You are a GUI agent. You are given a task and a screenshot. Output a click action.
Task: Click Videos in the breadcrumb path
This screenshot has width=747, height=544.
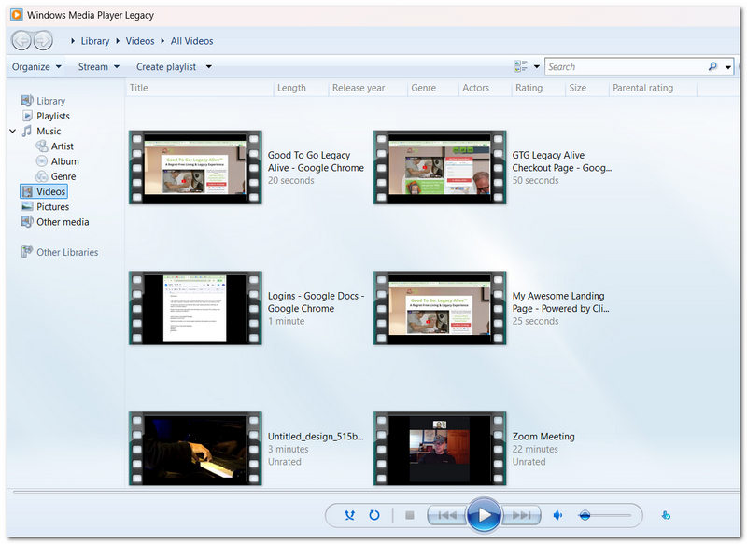pyautogui.click(x=140, y=41)
